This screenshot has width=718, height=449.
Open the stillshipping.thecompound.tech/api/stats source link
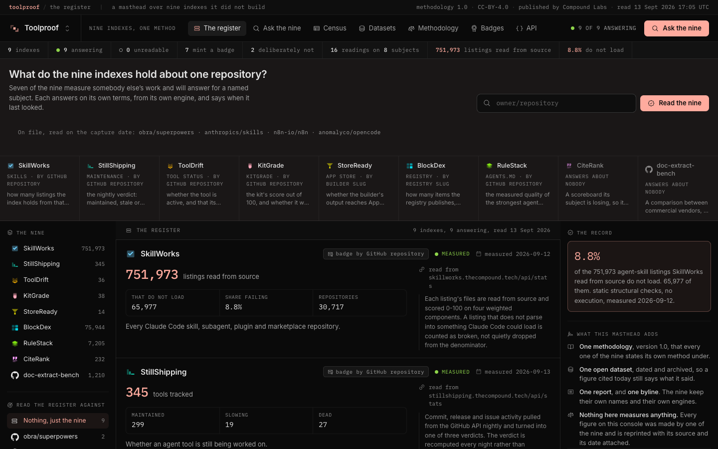pyautogui.click(x=488, y=400)
